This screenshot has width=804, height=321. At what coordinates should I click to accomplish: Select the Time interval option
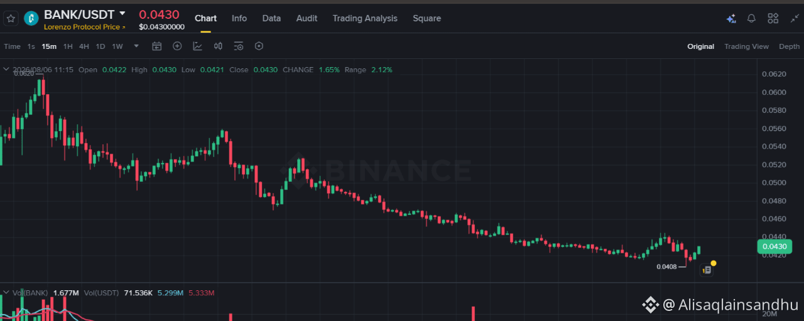tap(12, 46)
